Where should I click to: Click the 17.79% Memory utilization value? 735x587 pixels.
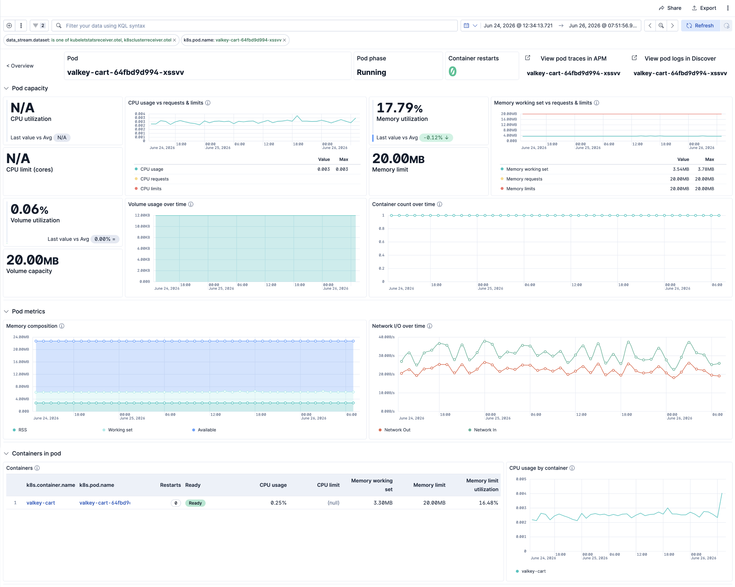(x=399, y=108)
